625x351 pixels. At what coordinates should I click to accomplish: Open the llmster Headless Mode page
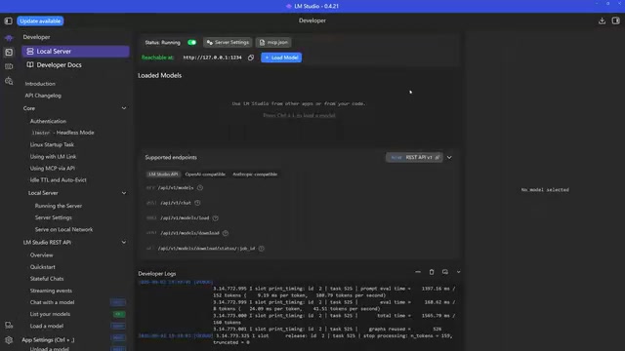[62, 133]
